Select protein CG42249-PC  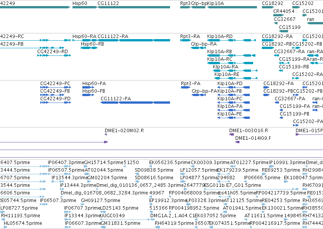pyautogui.click(x=56, y=87)
